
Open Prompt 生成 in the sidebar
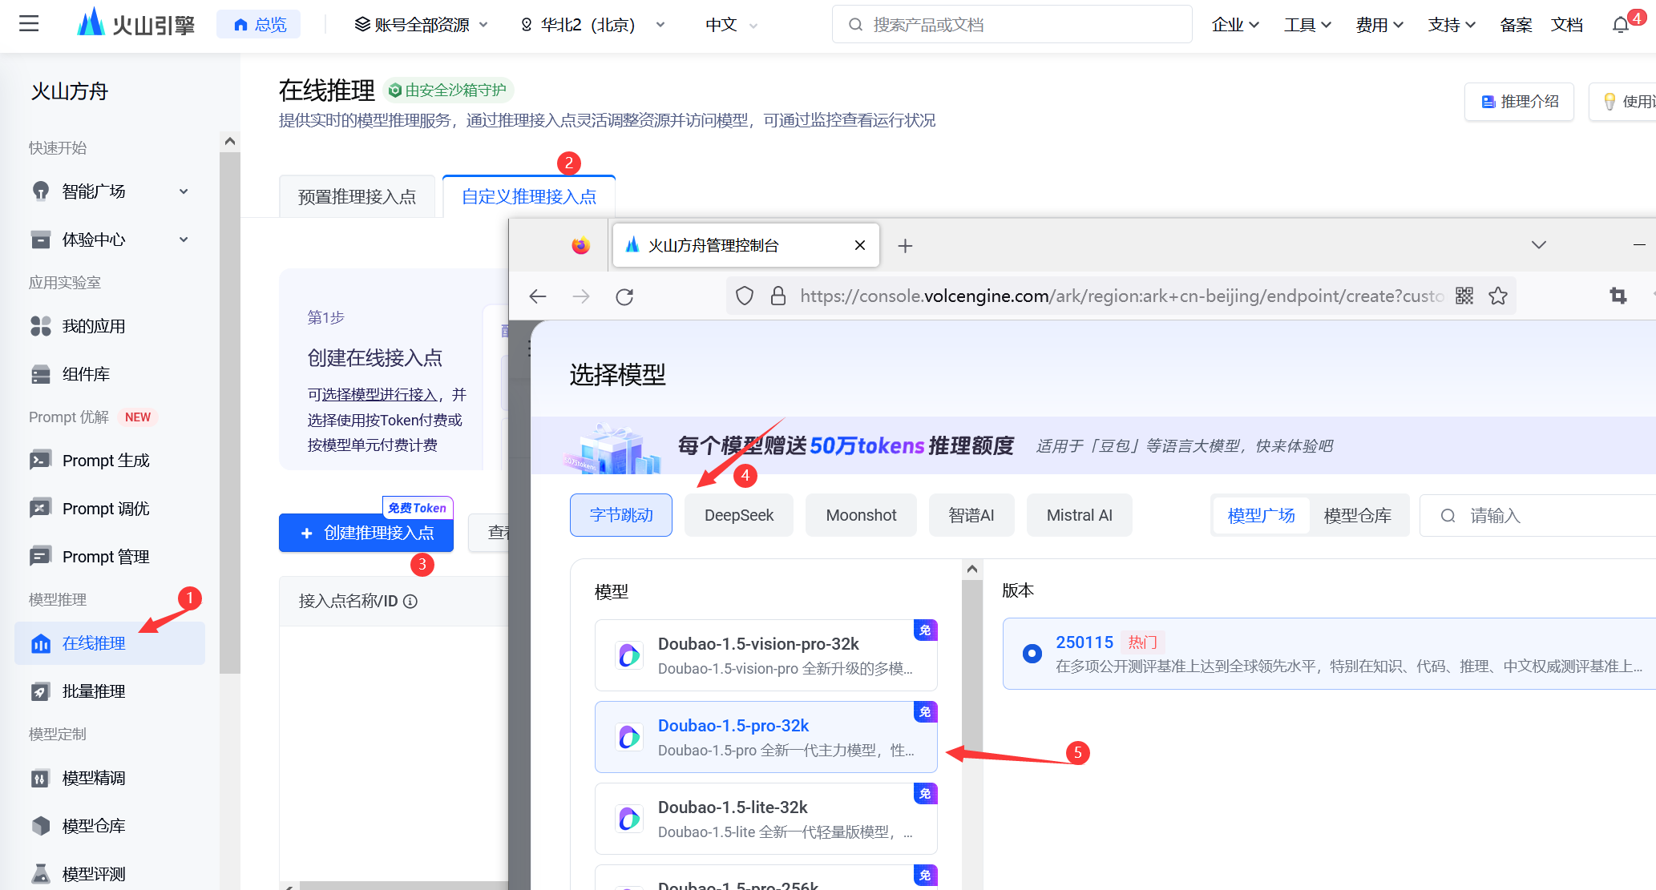[106, 461]
